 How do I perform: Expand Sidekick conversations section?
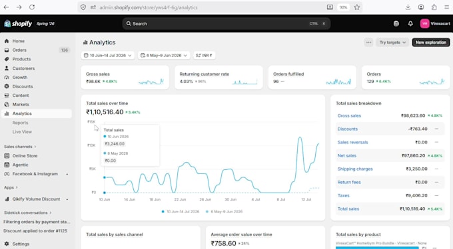click(28, 212)
